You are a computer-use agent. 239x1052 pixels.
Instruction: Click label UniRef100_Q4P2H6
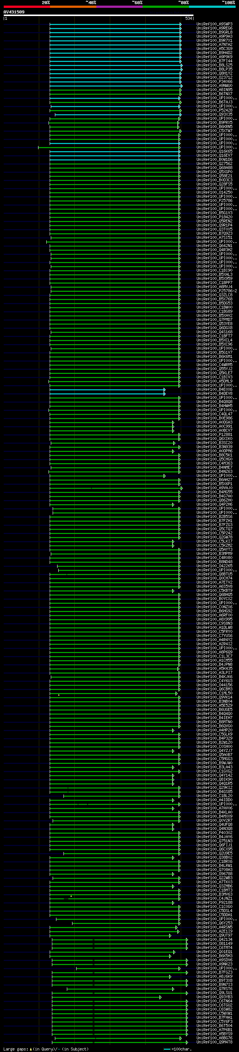point(214,505)
